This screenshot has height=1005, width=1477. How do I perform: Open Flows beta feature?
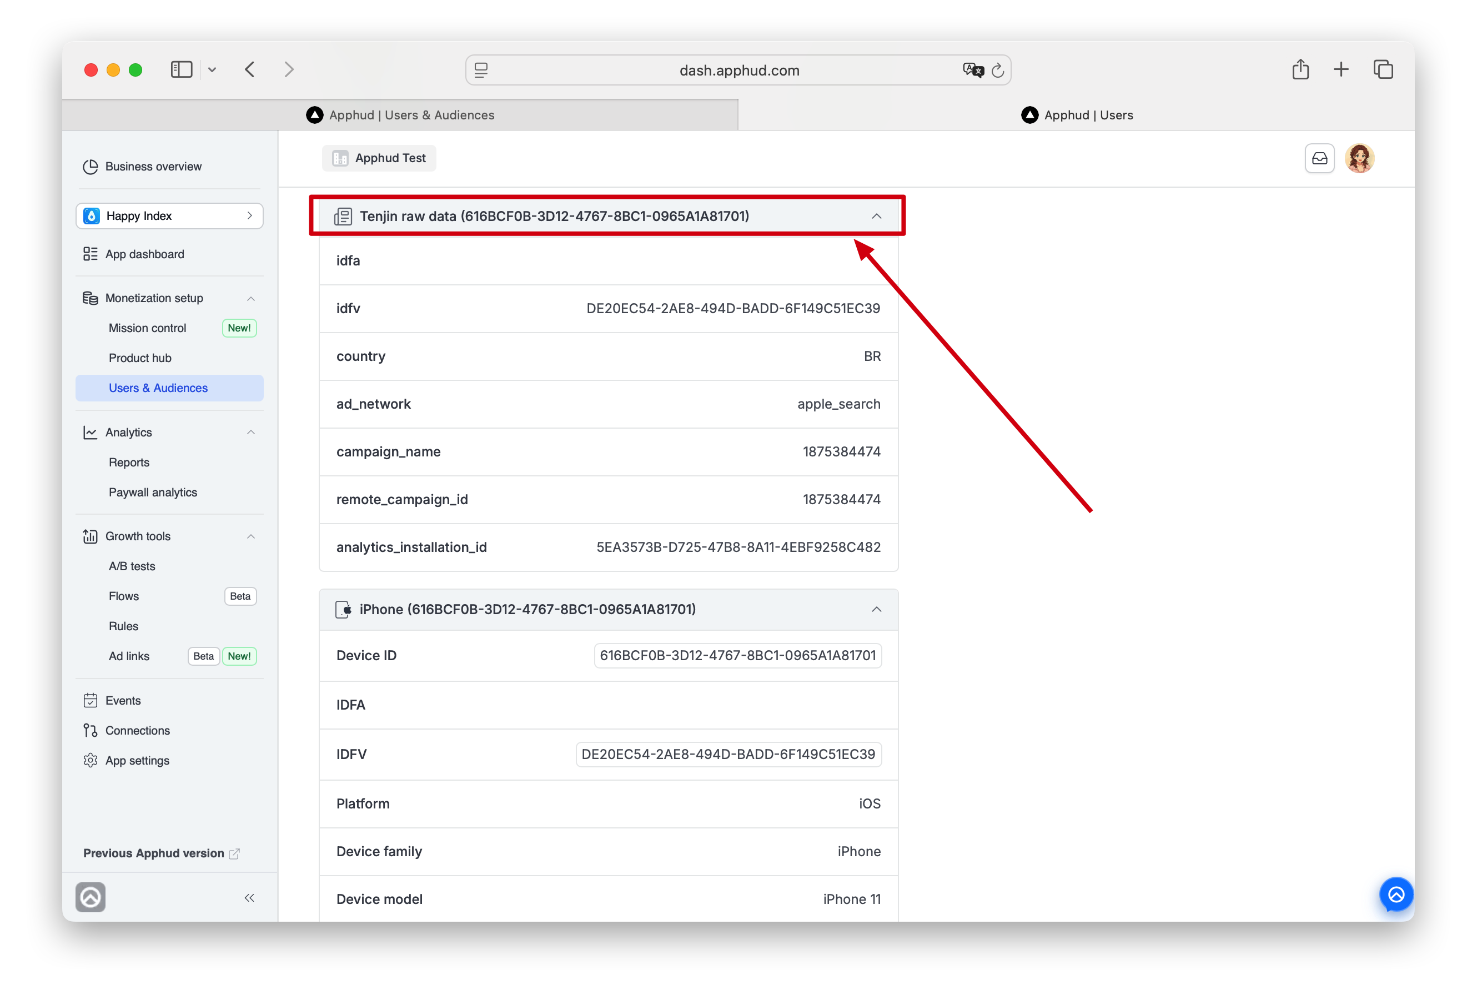click(x=124, y=596)
